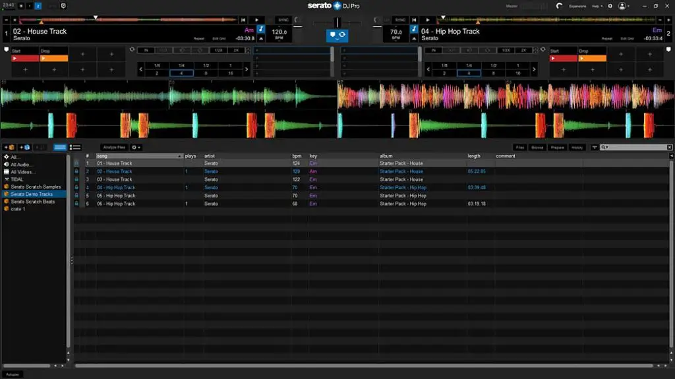675x379 pixels.
Task: Open the crate 1 crate
Action: pyautogui.click(x=18, y=209)
